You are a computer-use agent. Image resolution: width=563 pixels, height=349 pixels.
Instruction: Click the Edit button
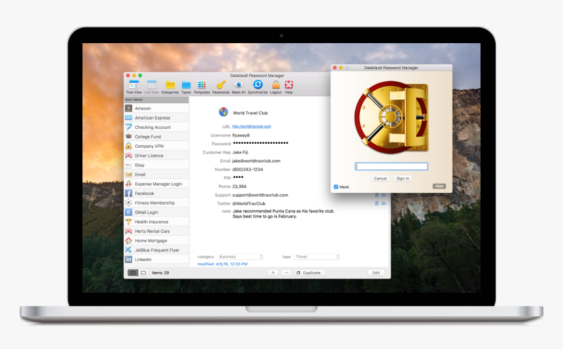coord(376,273)
